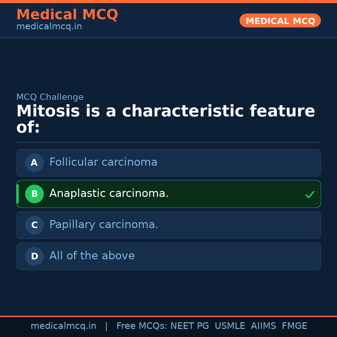Visit medicalmcq.in from the header

pos(49,26)
